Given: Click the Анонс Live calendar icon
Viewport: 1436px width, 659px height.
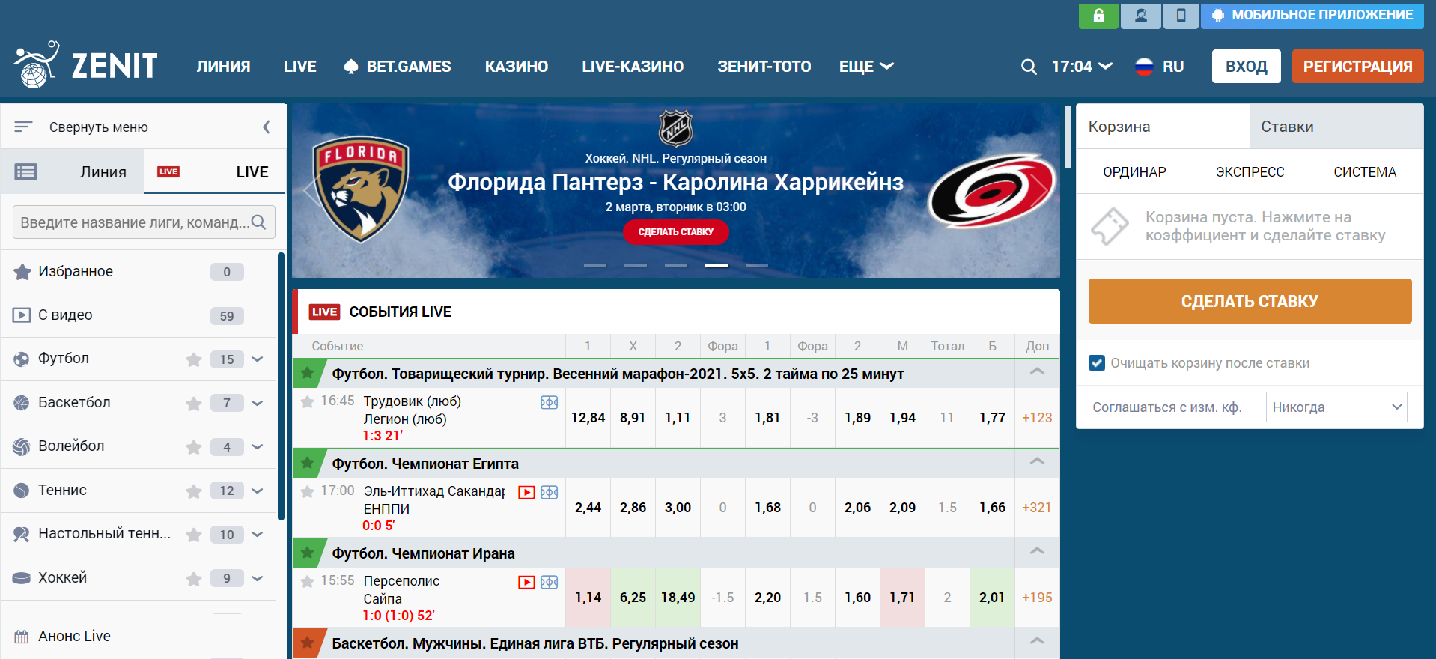Looking at the screenshot, I should [x=22, y=637].
